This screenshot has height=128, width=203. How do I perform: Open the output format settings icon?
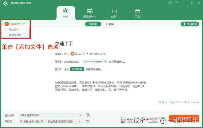[88, 115]
